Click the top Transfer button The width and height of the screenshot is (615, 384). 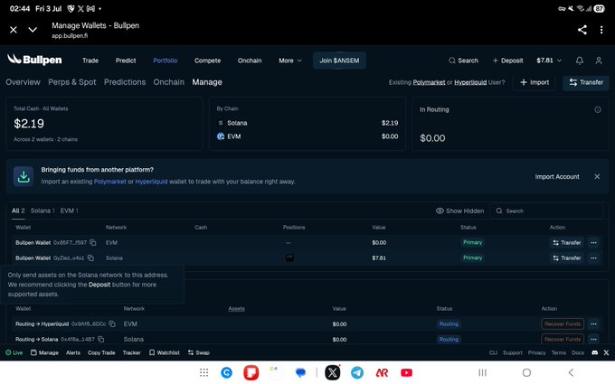(586, 82)
